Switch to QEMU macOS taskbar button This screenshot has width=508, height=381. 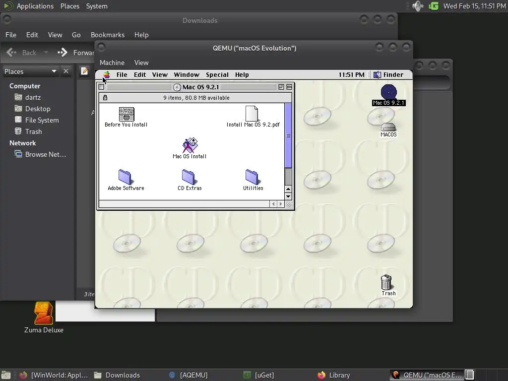click(427, 375)
